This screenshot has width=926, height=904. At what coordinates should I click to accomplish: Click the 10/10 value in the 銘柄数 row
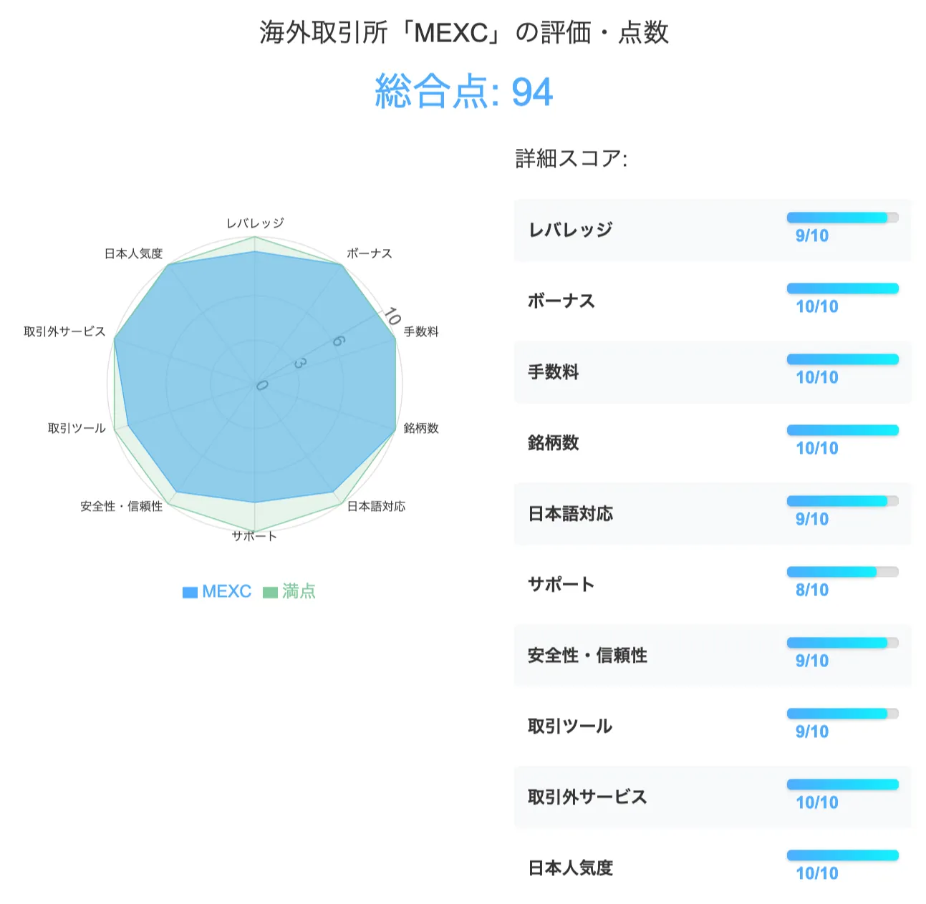[816, 449]
